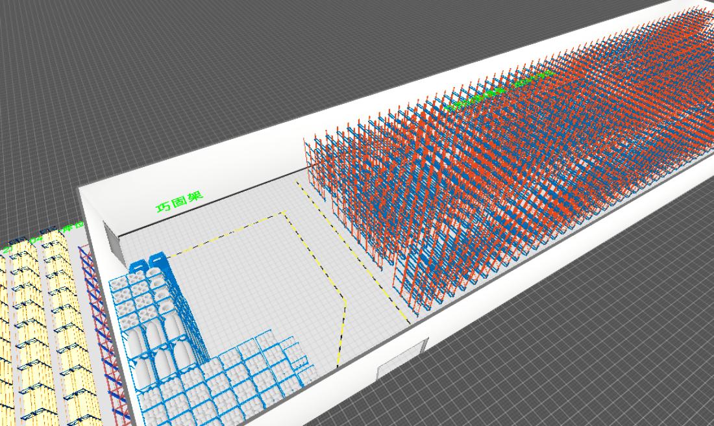Click the dense orange racks in the middle
Viewport: 714px width, 426px height.
click(x=506, y=175)
